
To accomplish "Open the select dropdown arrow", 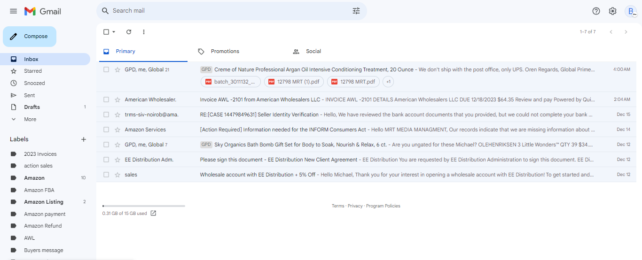I will 114,32.
